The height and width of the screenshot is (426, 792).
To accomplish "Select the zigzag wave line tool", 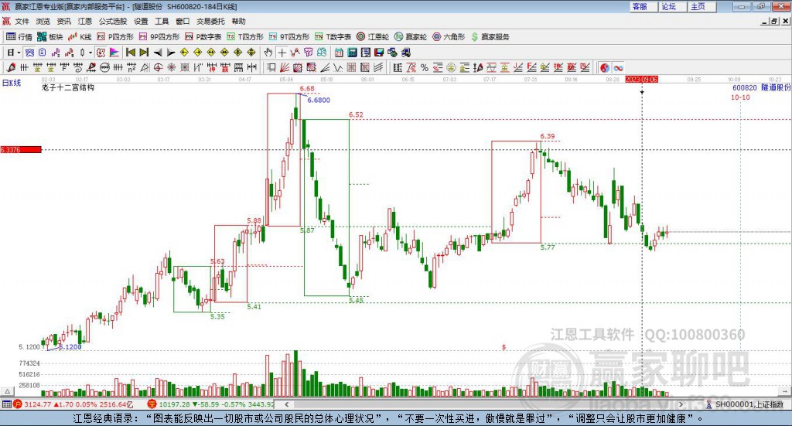I will pos(338,67).
